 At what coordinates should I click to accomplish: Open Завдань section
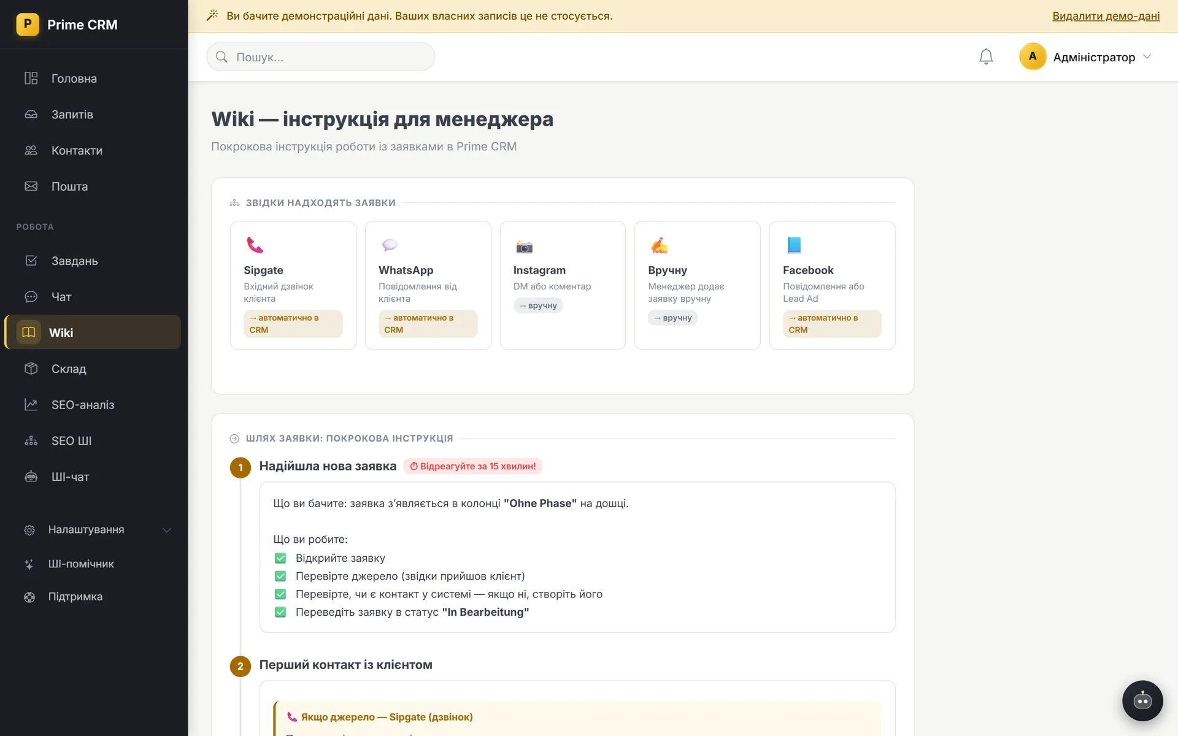[x=93, y=261]
